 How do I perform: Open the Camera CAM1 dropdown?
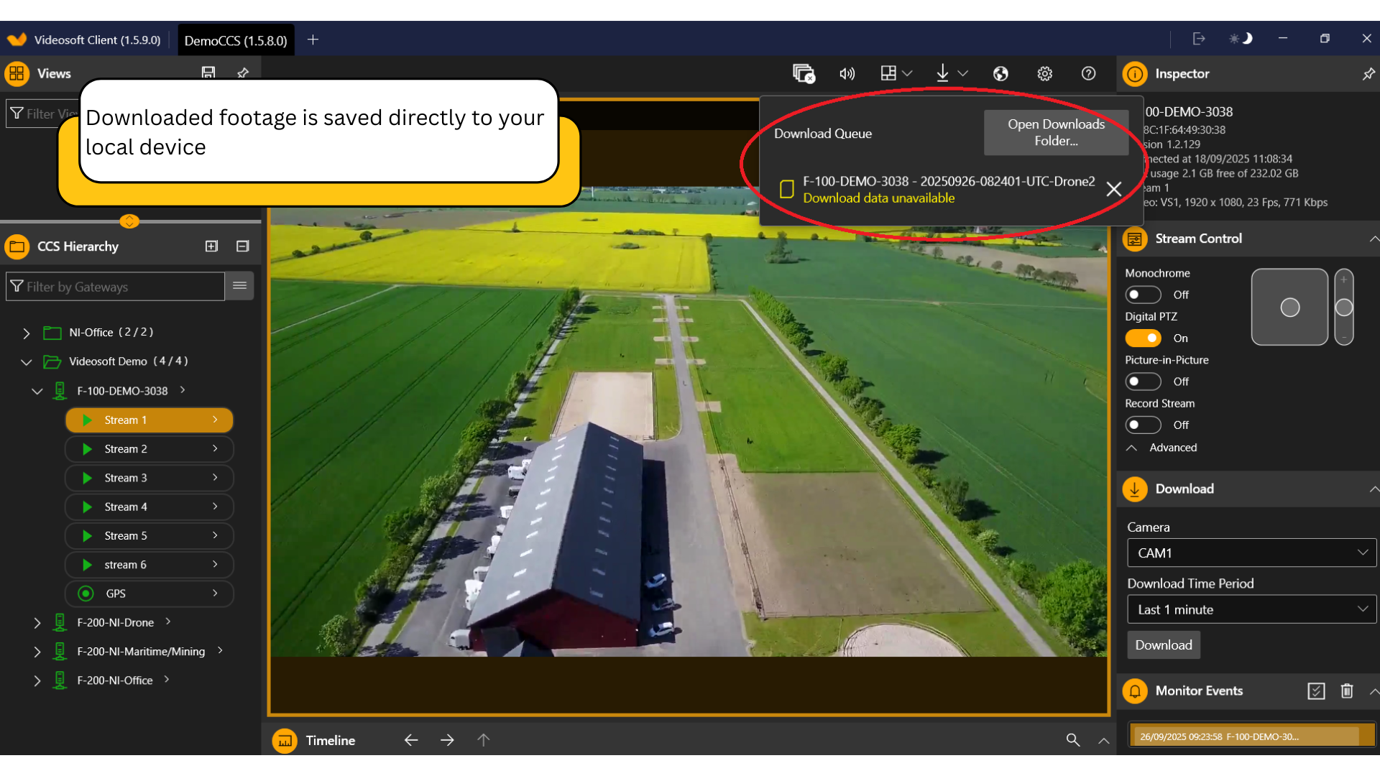coord(1251,553)
